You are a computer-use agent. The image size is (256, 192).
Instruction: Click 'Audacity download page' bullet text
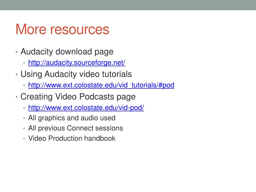[67, 52]
